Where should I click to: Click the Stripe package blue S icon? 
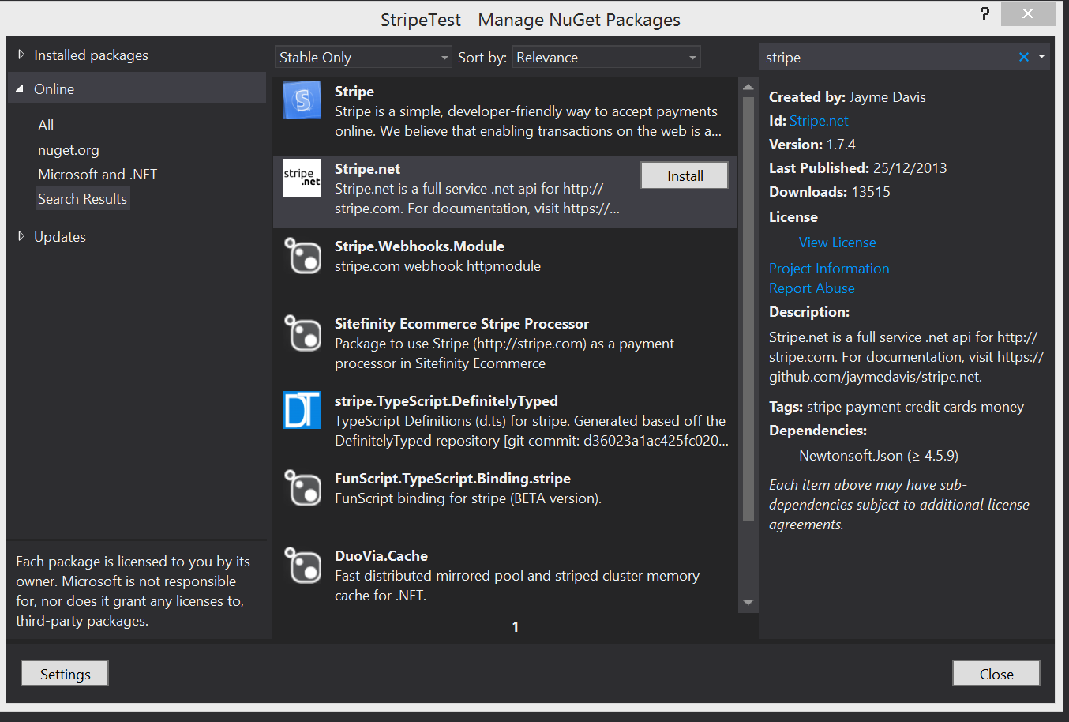pyautogui.click(x=302, y=100)
